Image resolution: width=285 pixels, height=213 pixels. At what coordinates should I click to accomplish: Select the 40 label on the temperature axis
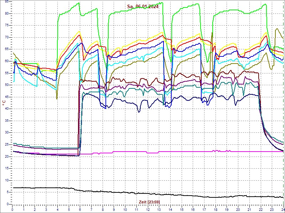(7, 109)
